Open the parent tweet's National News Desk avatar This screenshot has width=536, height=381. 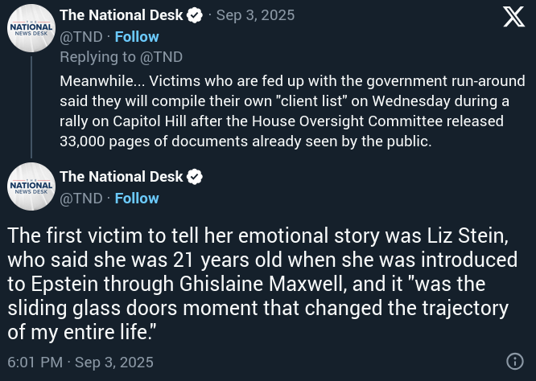point(31,28)
